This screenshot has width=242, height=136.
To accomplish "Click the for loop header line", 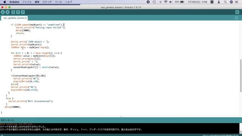I will (36, 53).
